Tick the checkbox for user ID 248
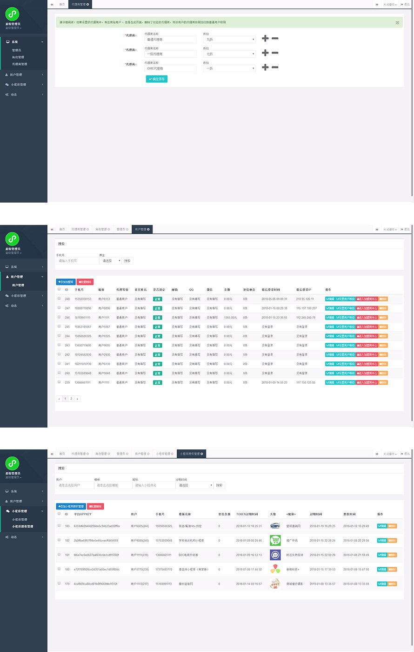Viewport: 414px width, 652px height. tap(59, 299)
